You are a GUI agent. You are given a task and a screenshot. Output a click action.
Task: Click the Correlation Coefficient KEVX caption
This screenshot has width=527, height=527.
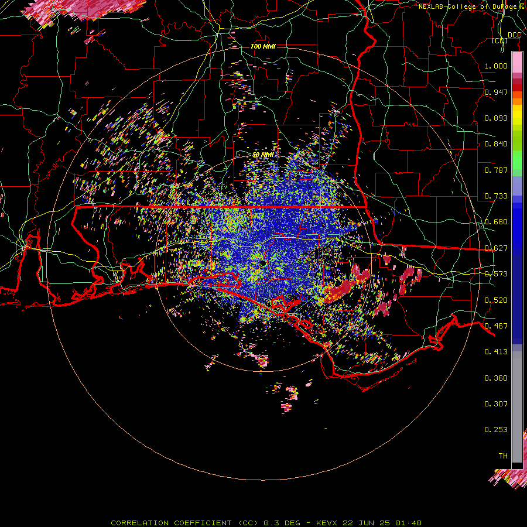[266, 523]
